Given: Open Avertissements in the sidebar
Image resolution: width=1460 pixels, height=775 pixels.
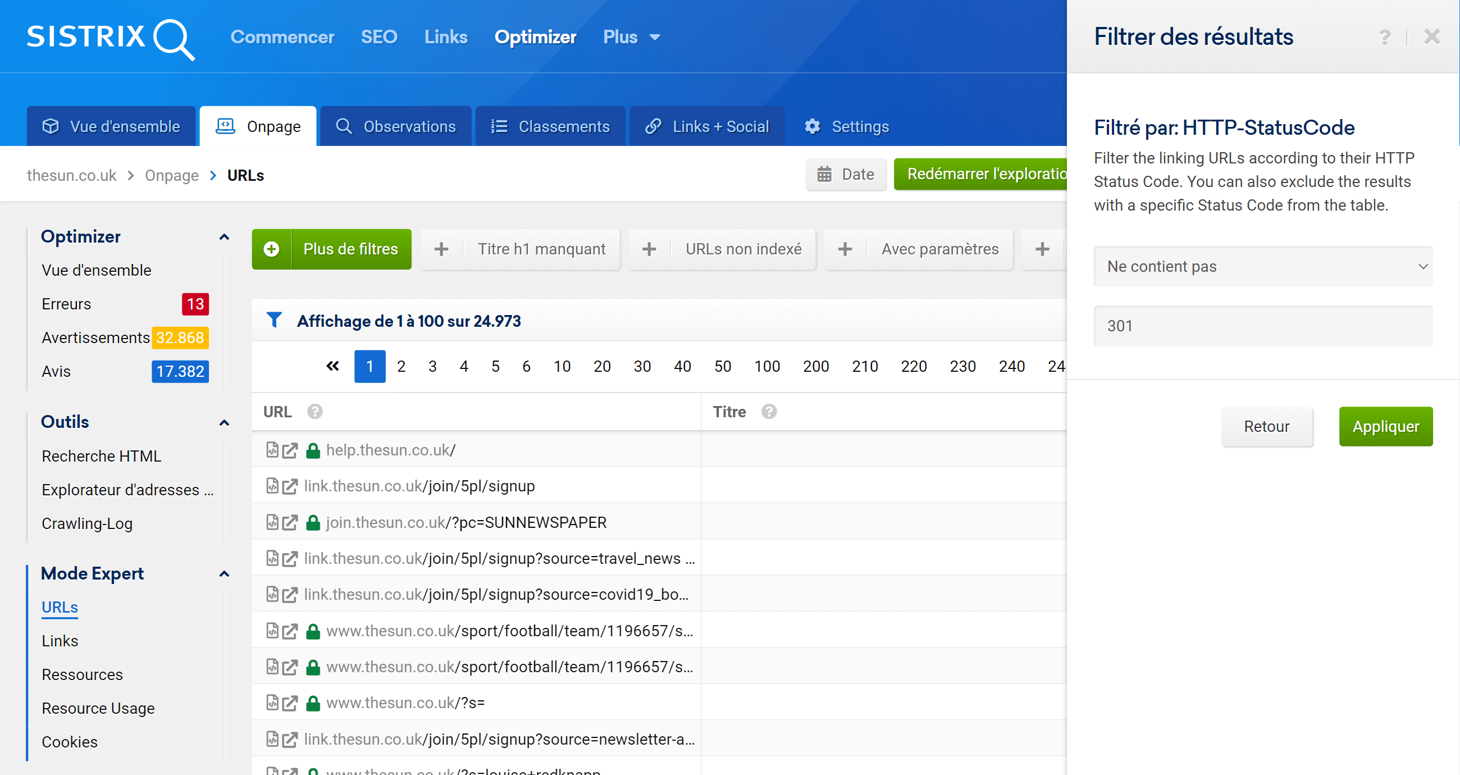Looking at the screenshot, I should 96,338.
